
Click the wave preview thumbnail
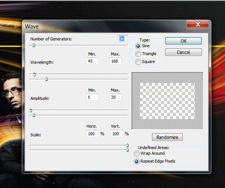point(167,101)
